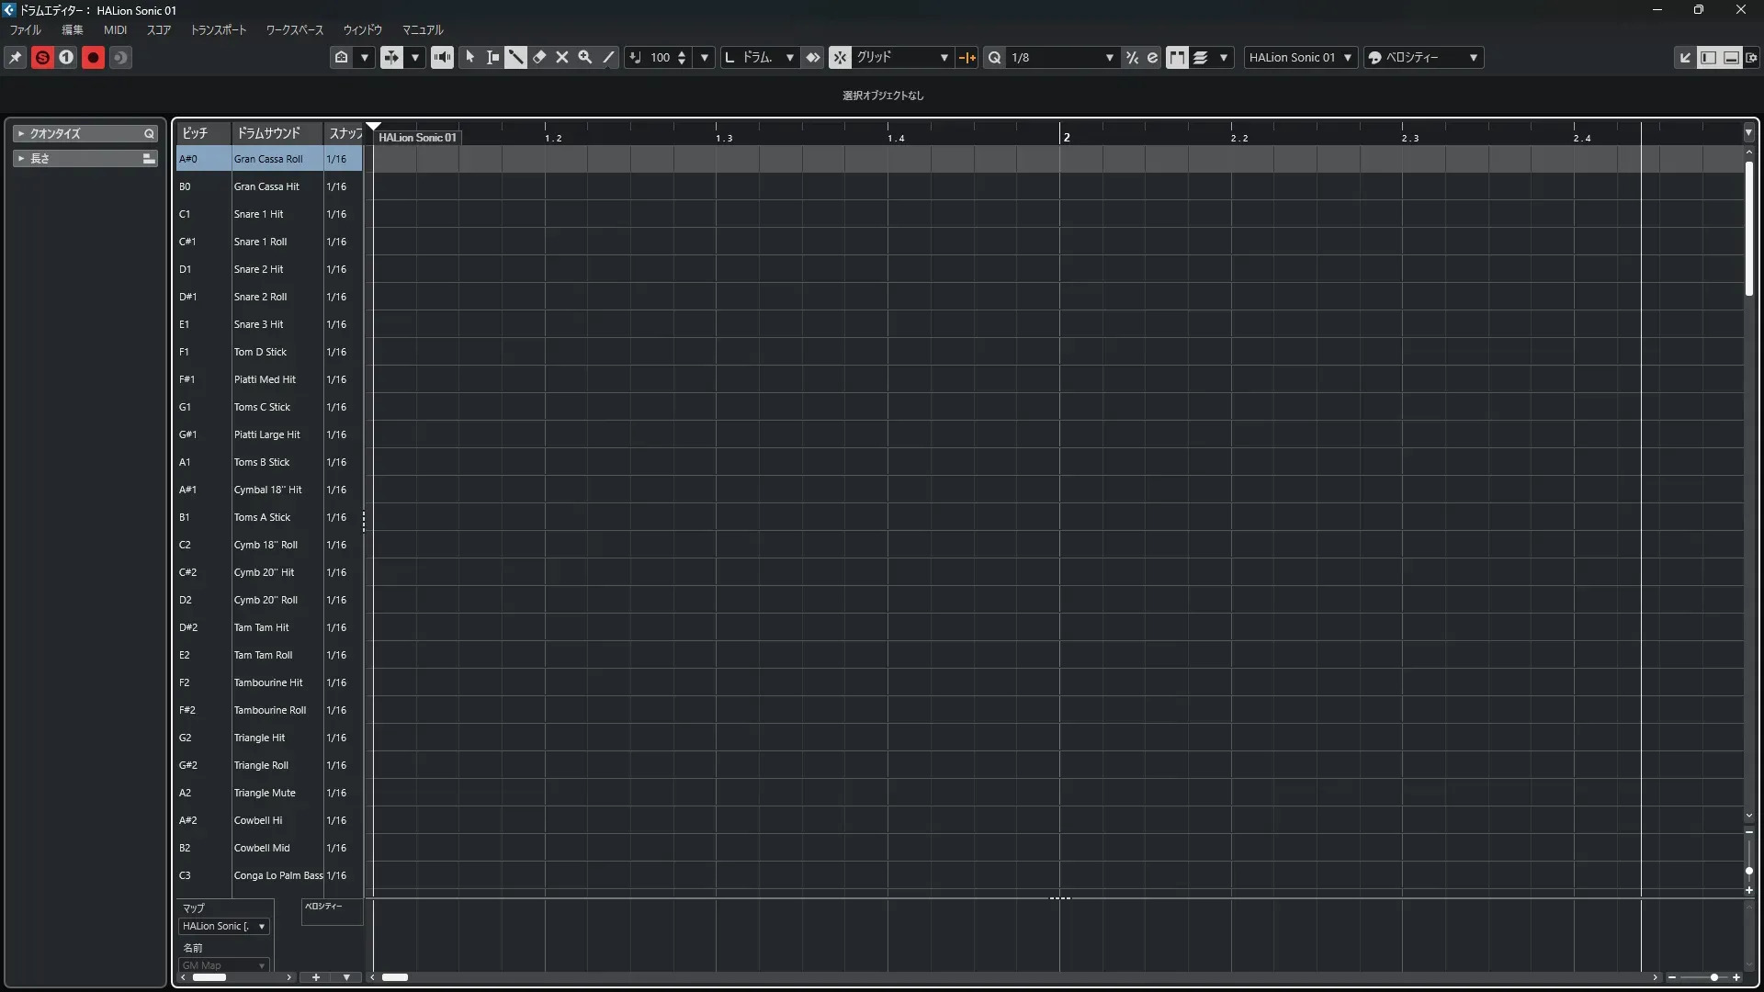Toggle Snap on/off button

(840, 57)
